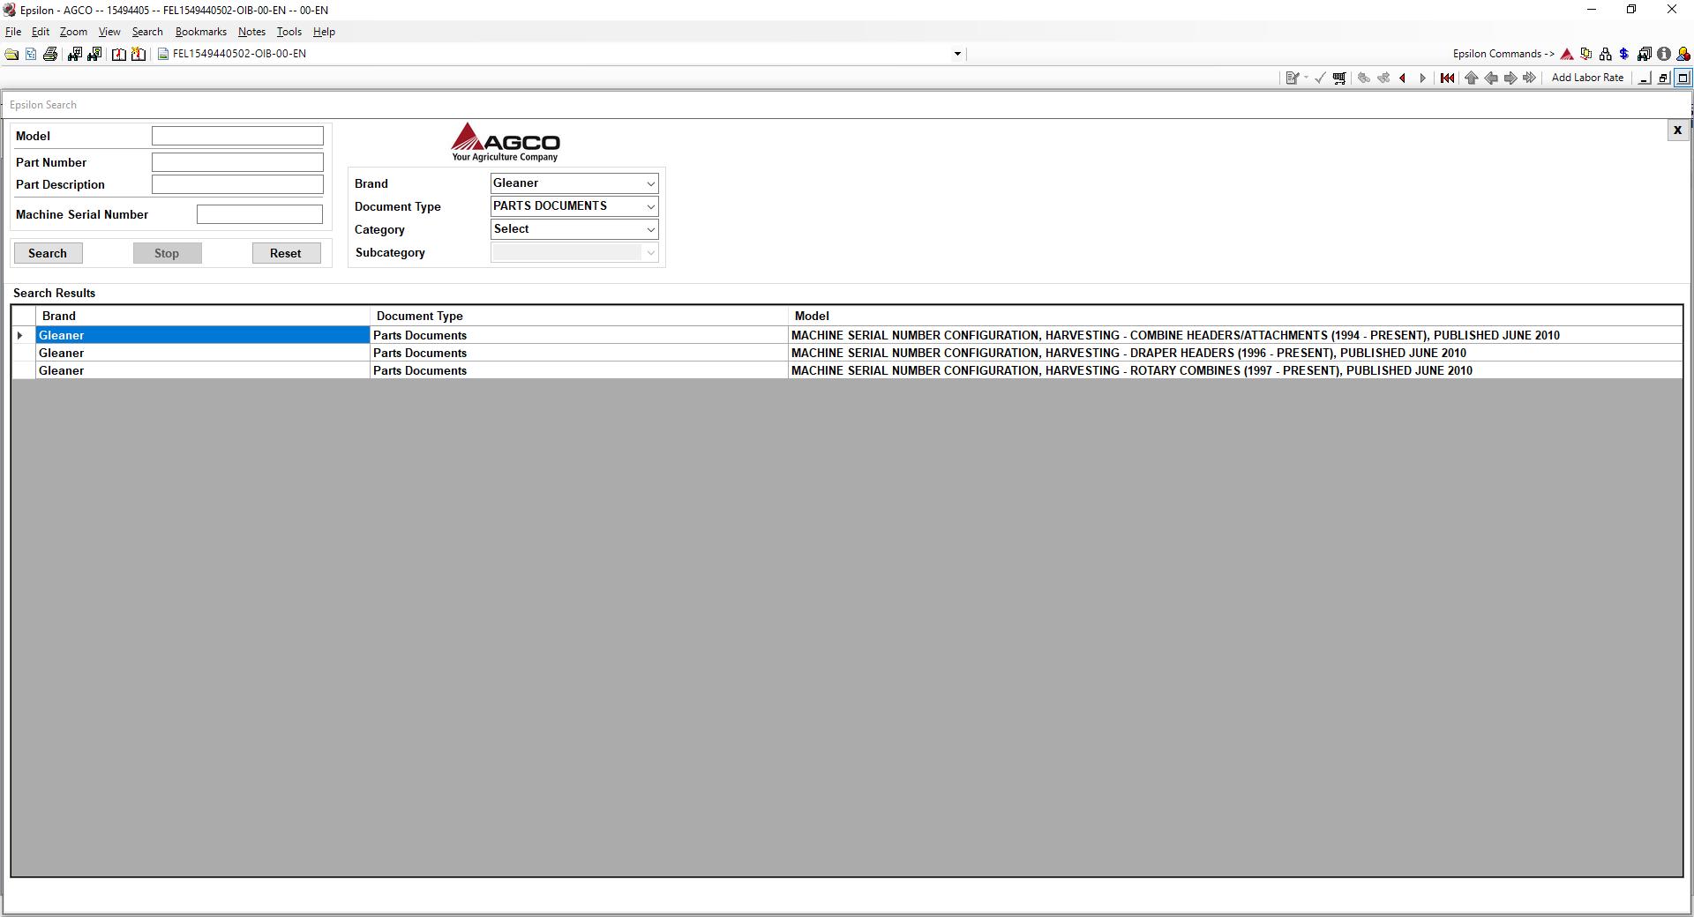Click the gray up arrow icon
Screen dimensions: 1694x917
pyautogui.click(x=1471, y=78)
